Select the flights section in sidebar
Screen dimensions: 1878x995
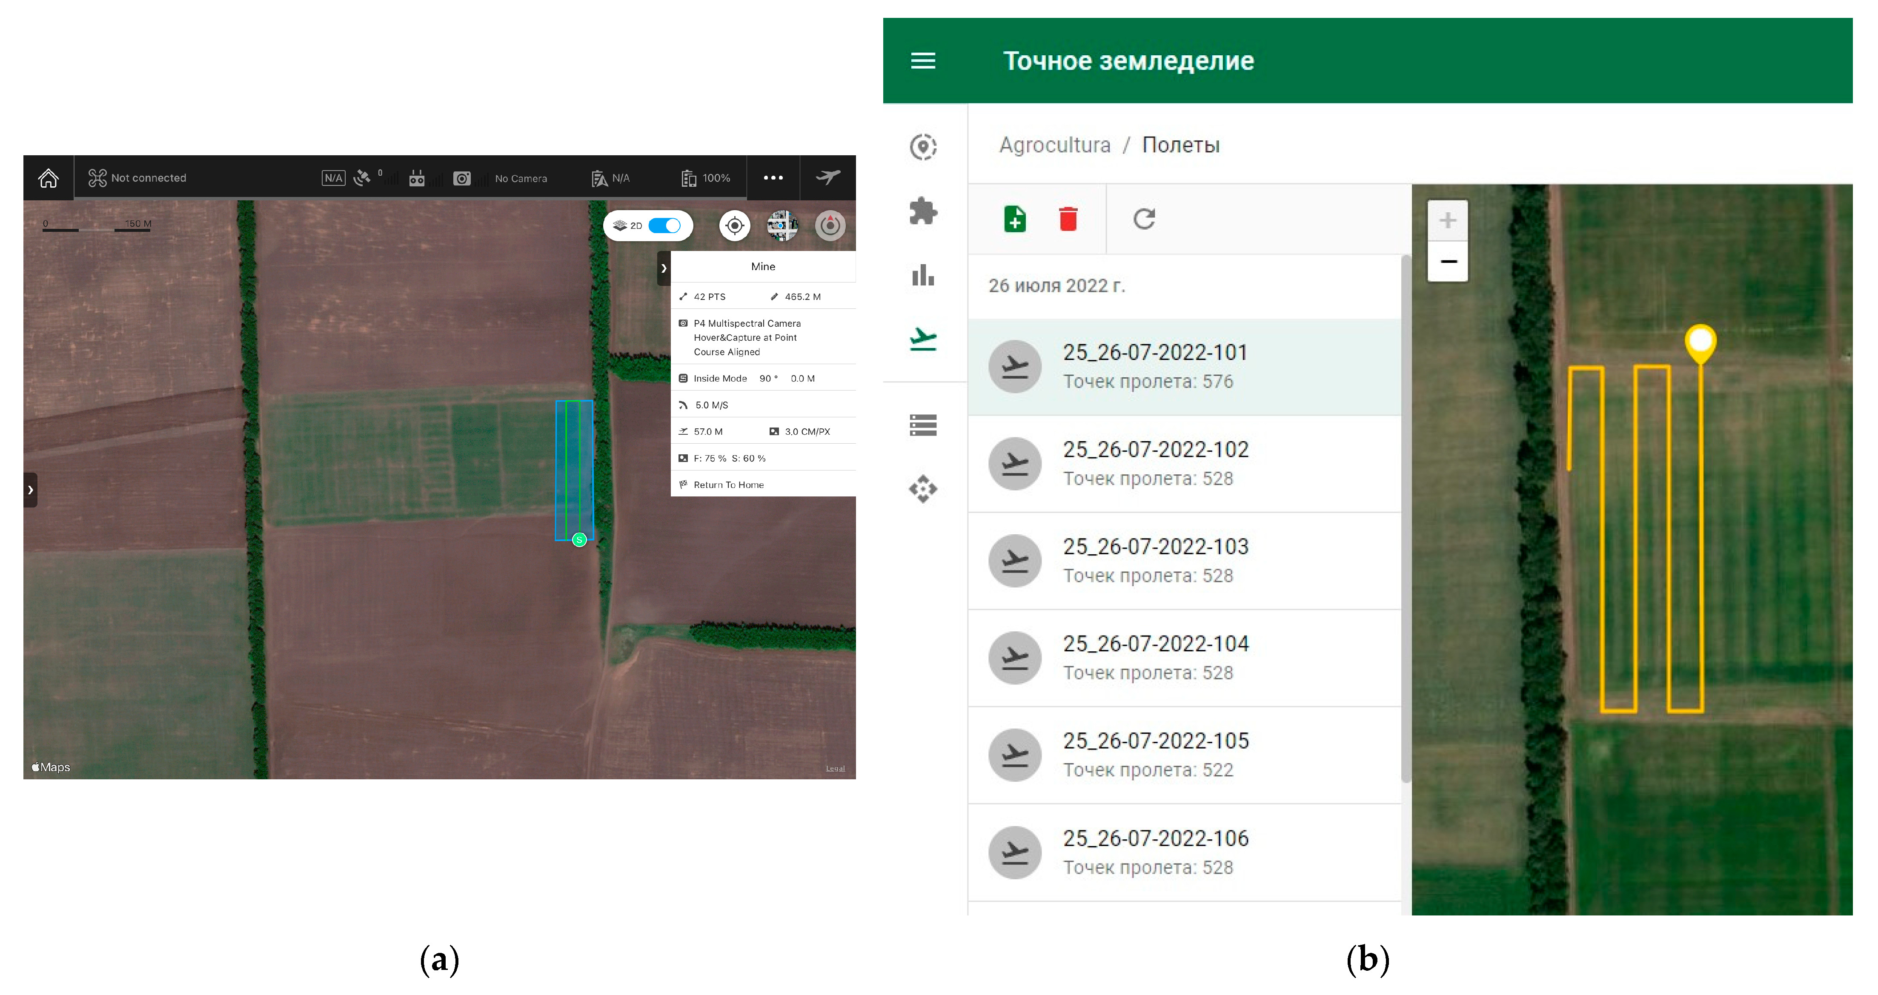click(x=923, y=339)
